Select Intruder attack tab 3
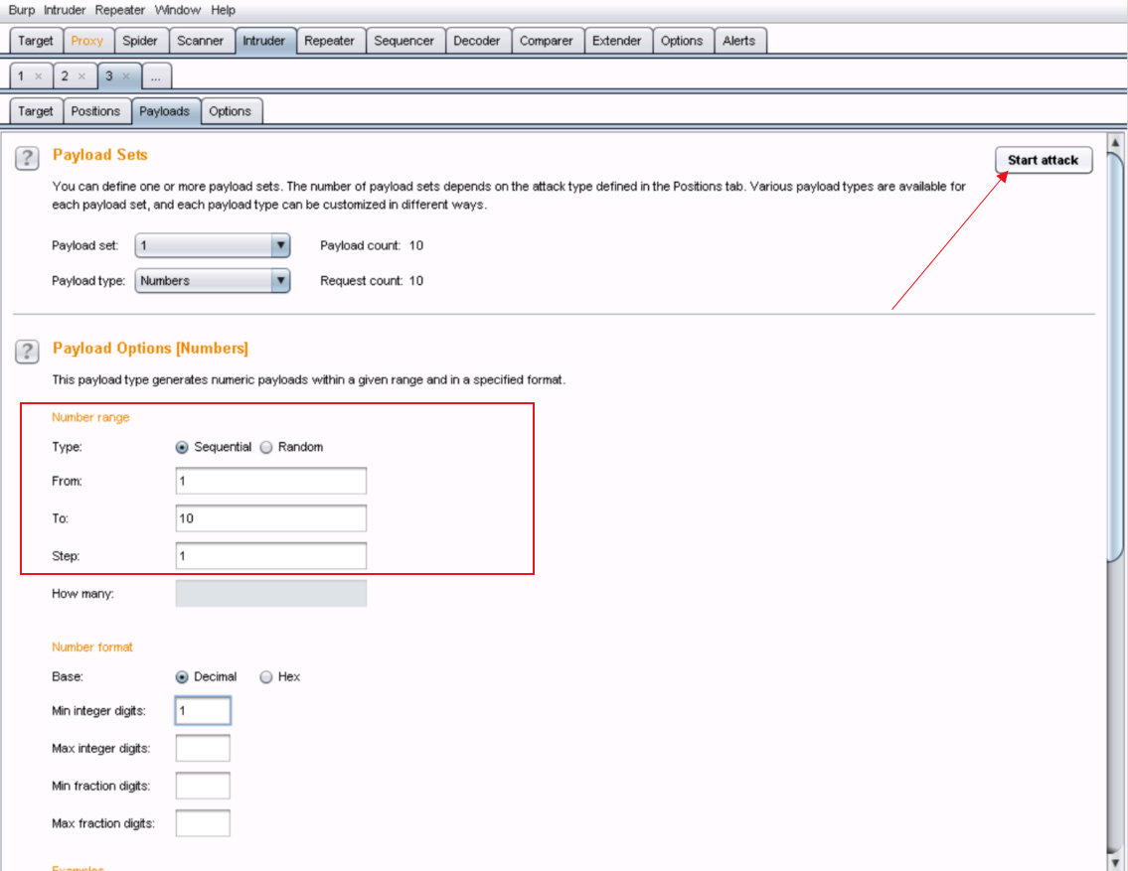Viewport: 1128px width, 871px height. point(109,76)
